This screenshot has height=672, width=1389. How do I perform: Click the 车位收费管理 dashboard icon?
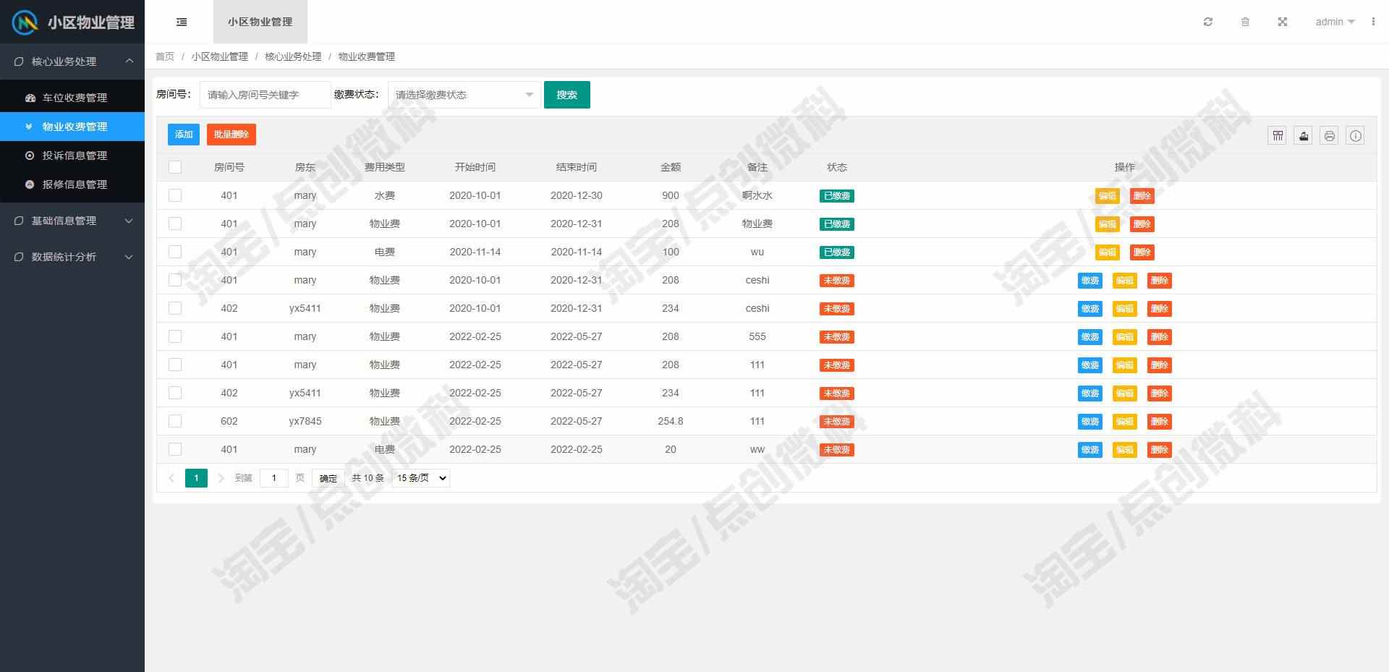(x=30, y=98)
